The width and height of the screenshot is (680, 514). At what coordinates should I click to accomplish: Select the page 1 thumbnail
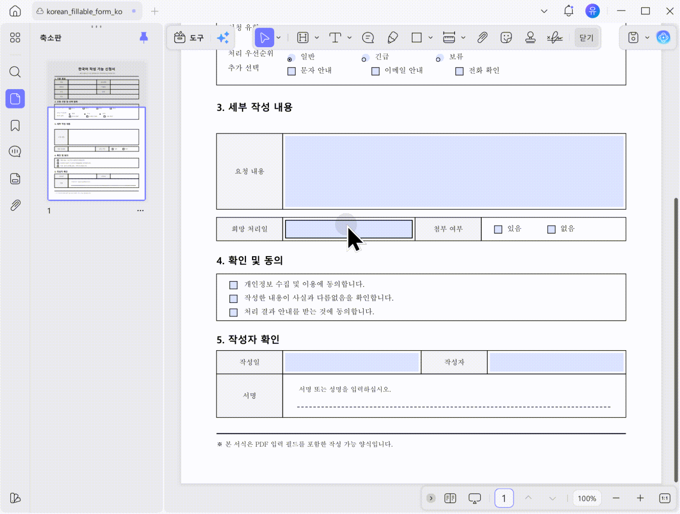coord(96,131)
